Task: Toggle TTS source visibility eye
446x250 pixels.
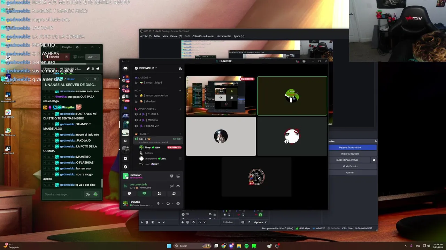Action: (210, 214)
